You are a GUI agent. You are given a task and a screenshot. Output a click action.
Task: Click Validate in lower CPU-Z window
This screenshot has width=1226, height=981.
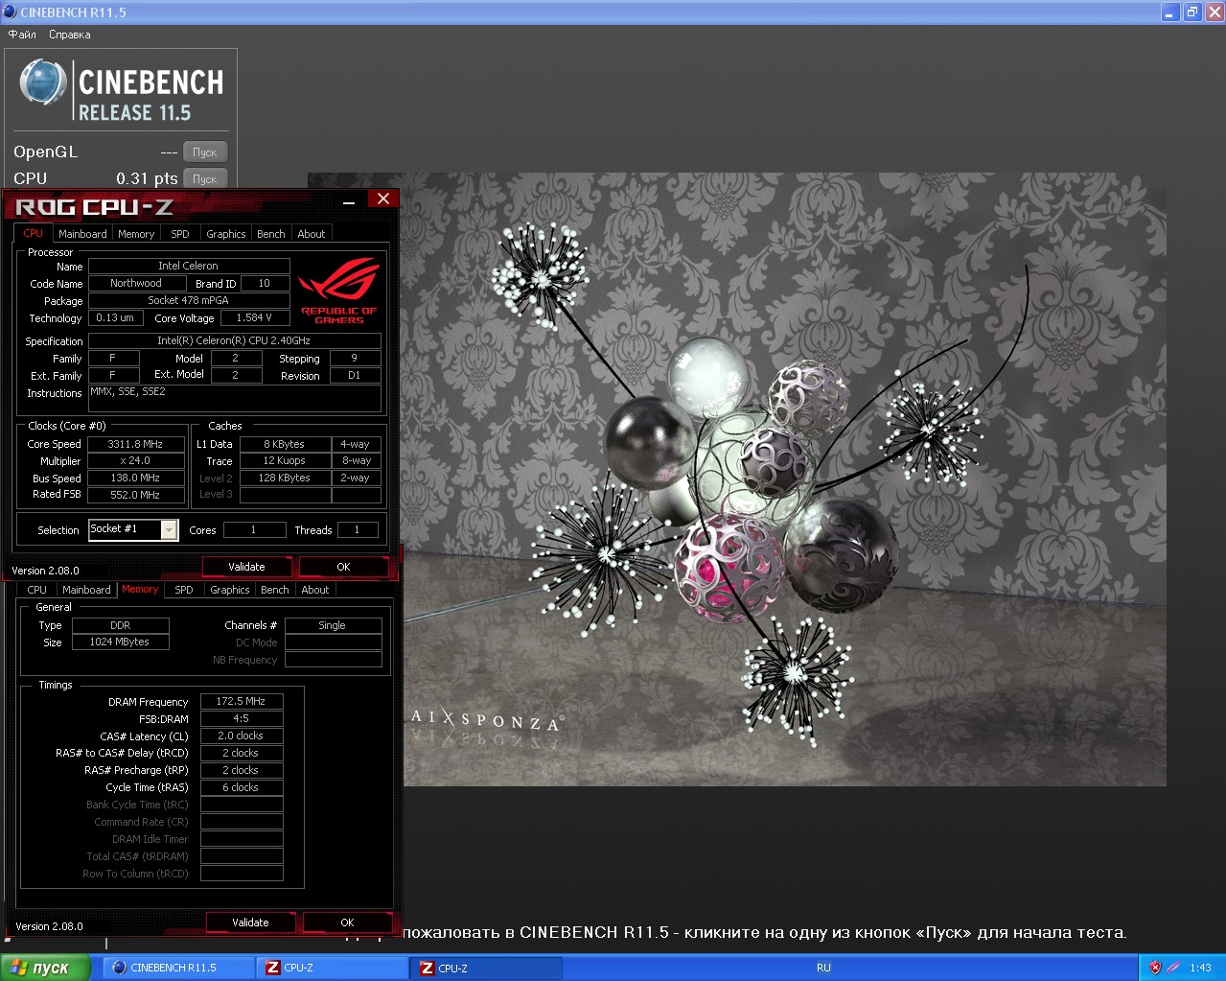pyautogui.click(x=251, y=923)
